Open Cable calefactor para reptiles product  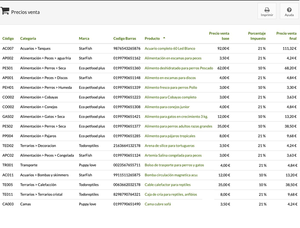[168, 185]
